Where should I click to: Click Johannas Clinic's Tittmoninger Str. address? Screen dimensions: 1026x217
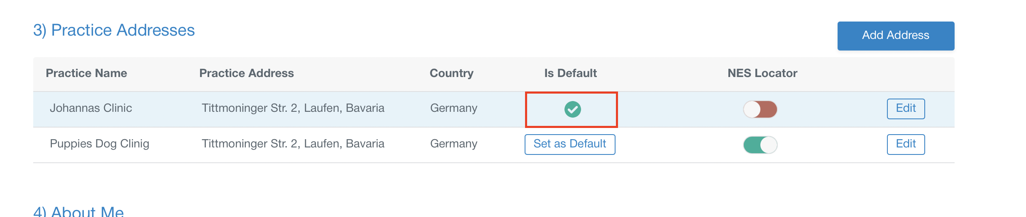(x=293, y=108)
